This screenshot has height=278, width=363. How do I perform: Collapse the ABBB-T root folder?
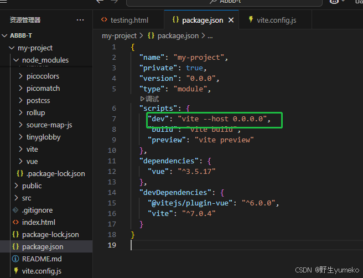(4, 35)
